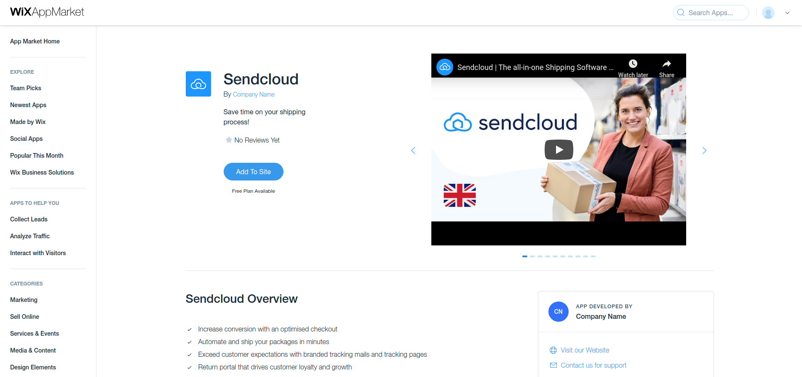Go to next gallery slide arrow
Viewport: 802px width, 377px height.
pyautogui.click(x=704, y=151)
